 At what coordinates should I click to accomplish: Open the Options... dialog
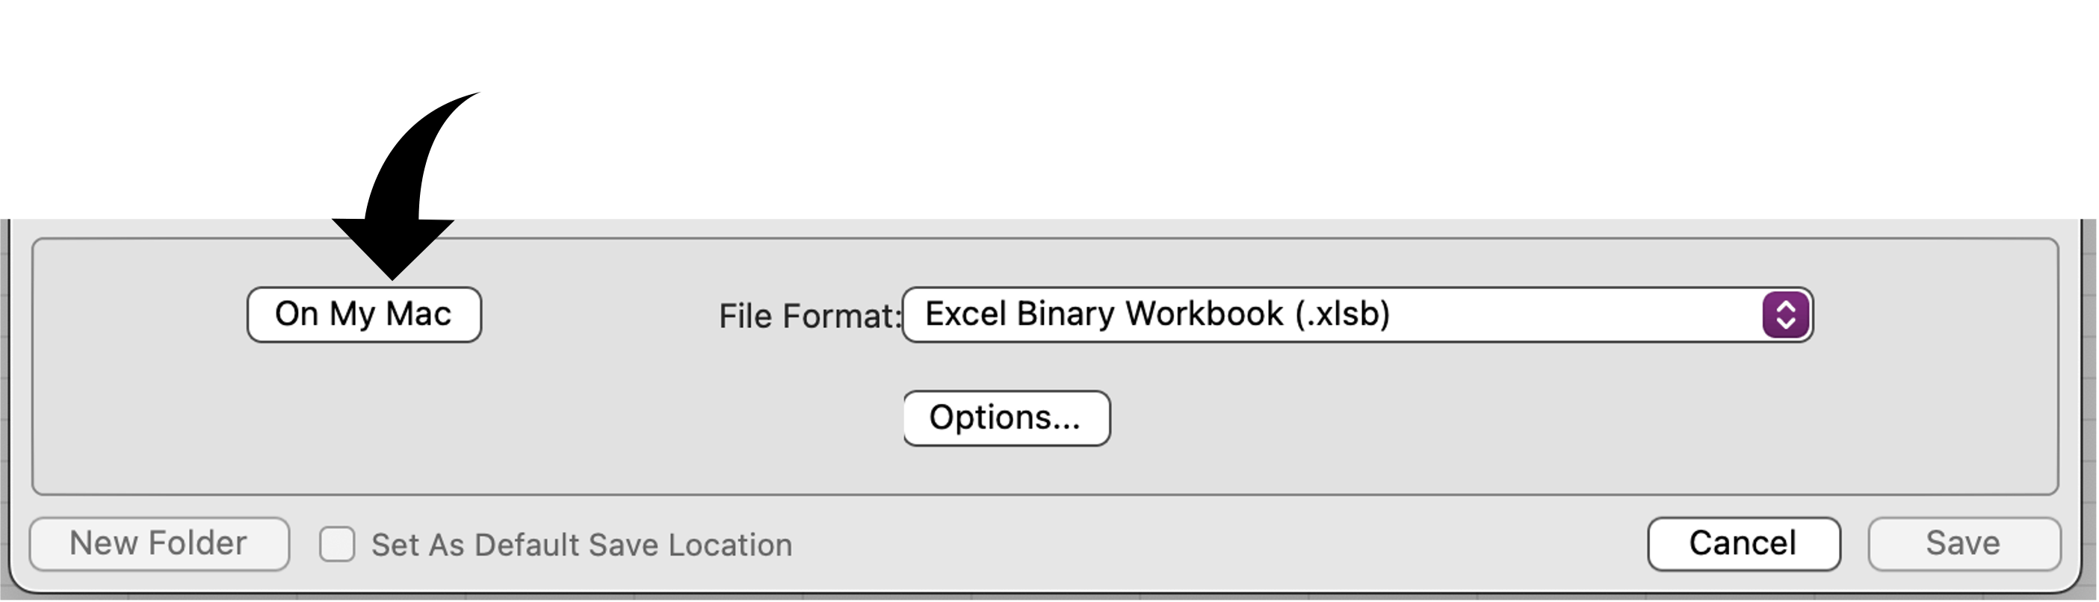(x=1007, y=418)
